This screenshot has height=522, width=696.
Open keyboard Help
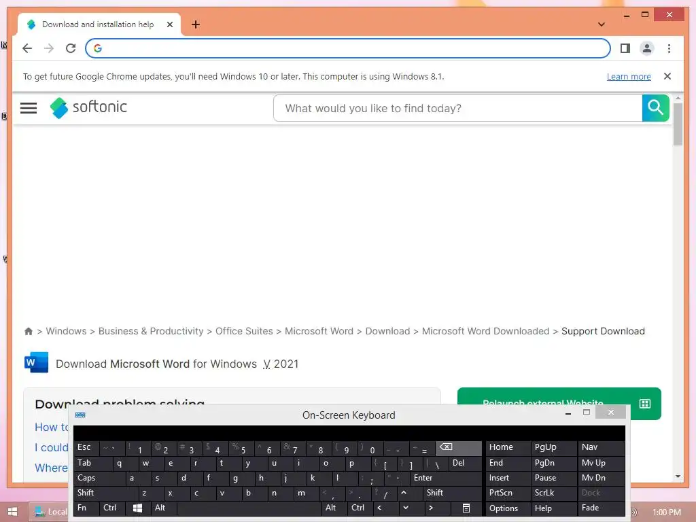pyautogui.click(x=553, y=508)
